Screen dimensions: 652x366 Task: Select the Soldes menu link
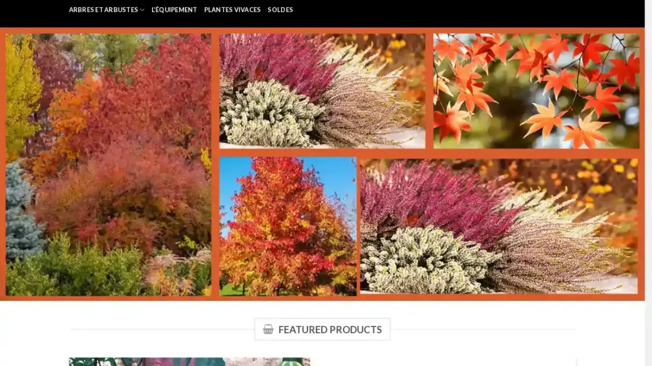(280, 10)
